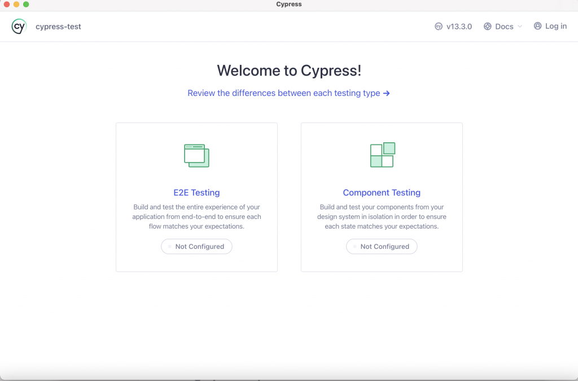Open the cypress-test project name
The height and width of the screenshot is (381, 578).
coord(58,27)
